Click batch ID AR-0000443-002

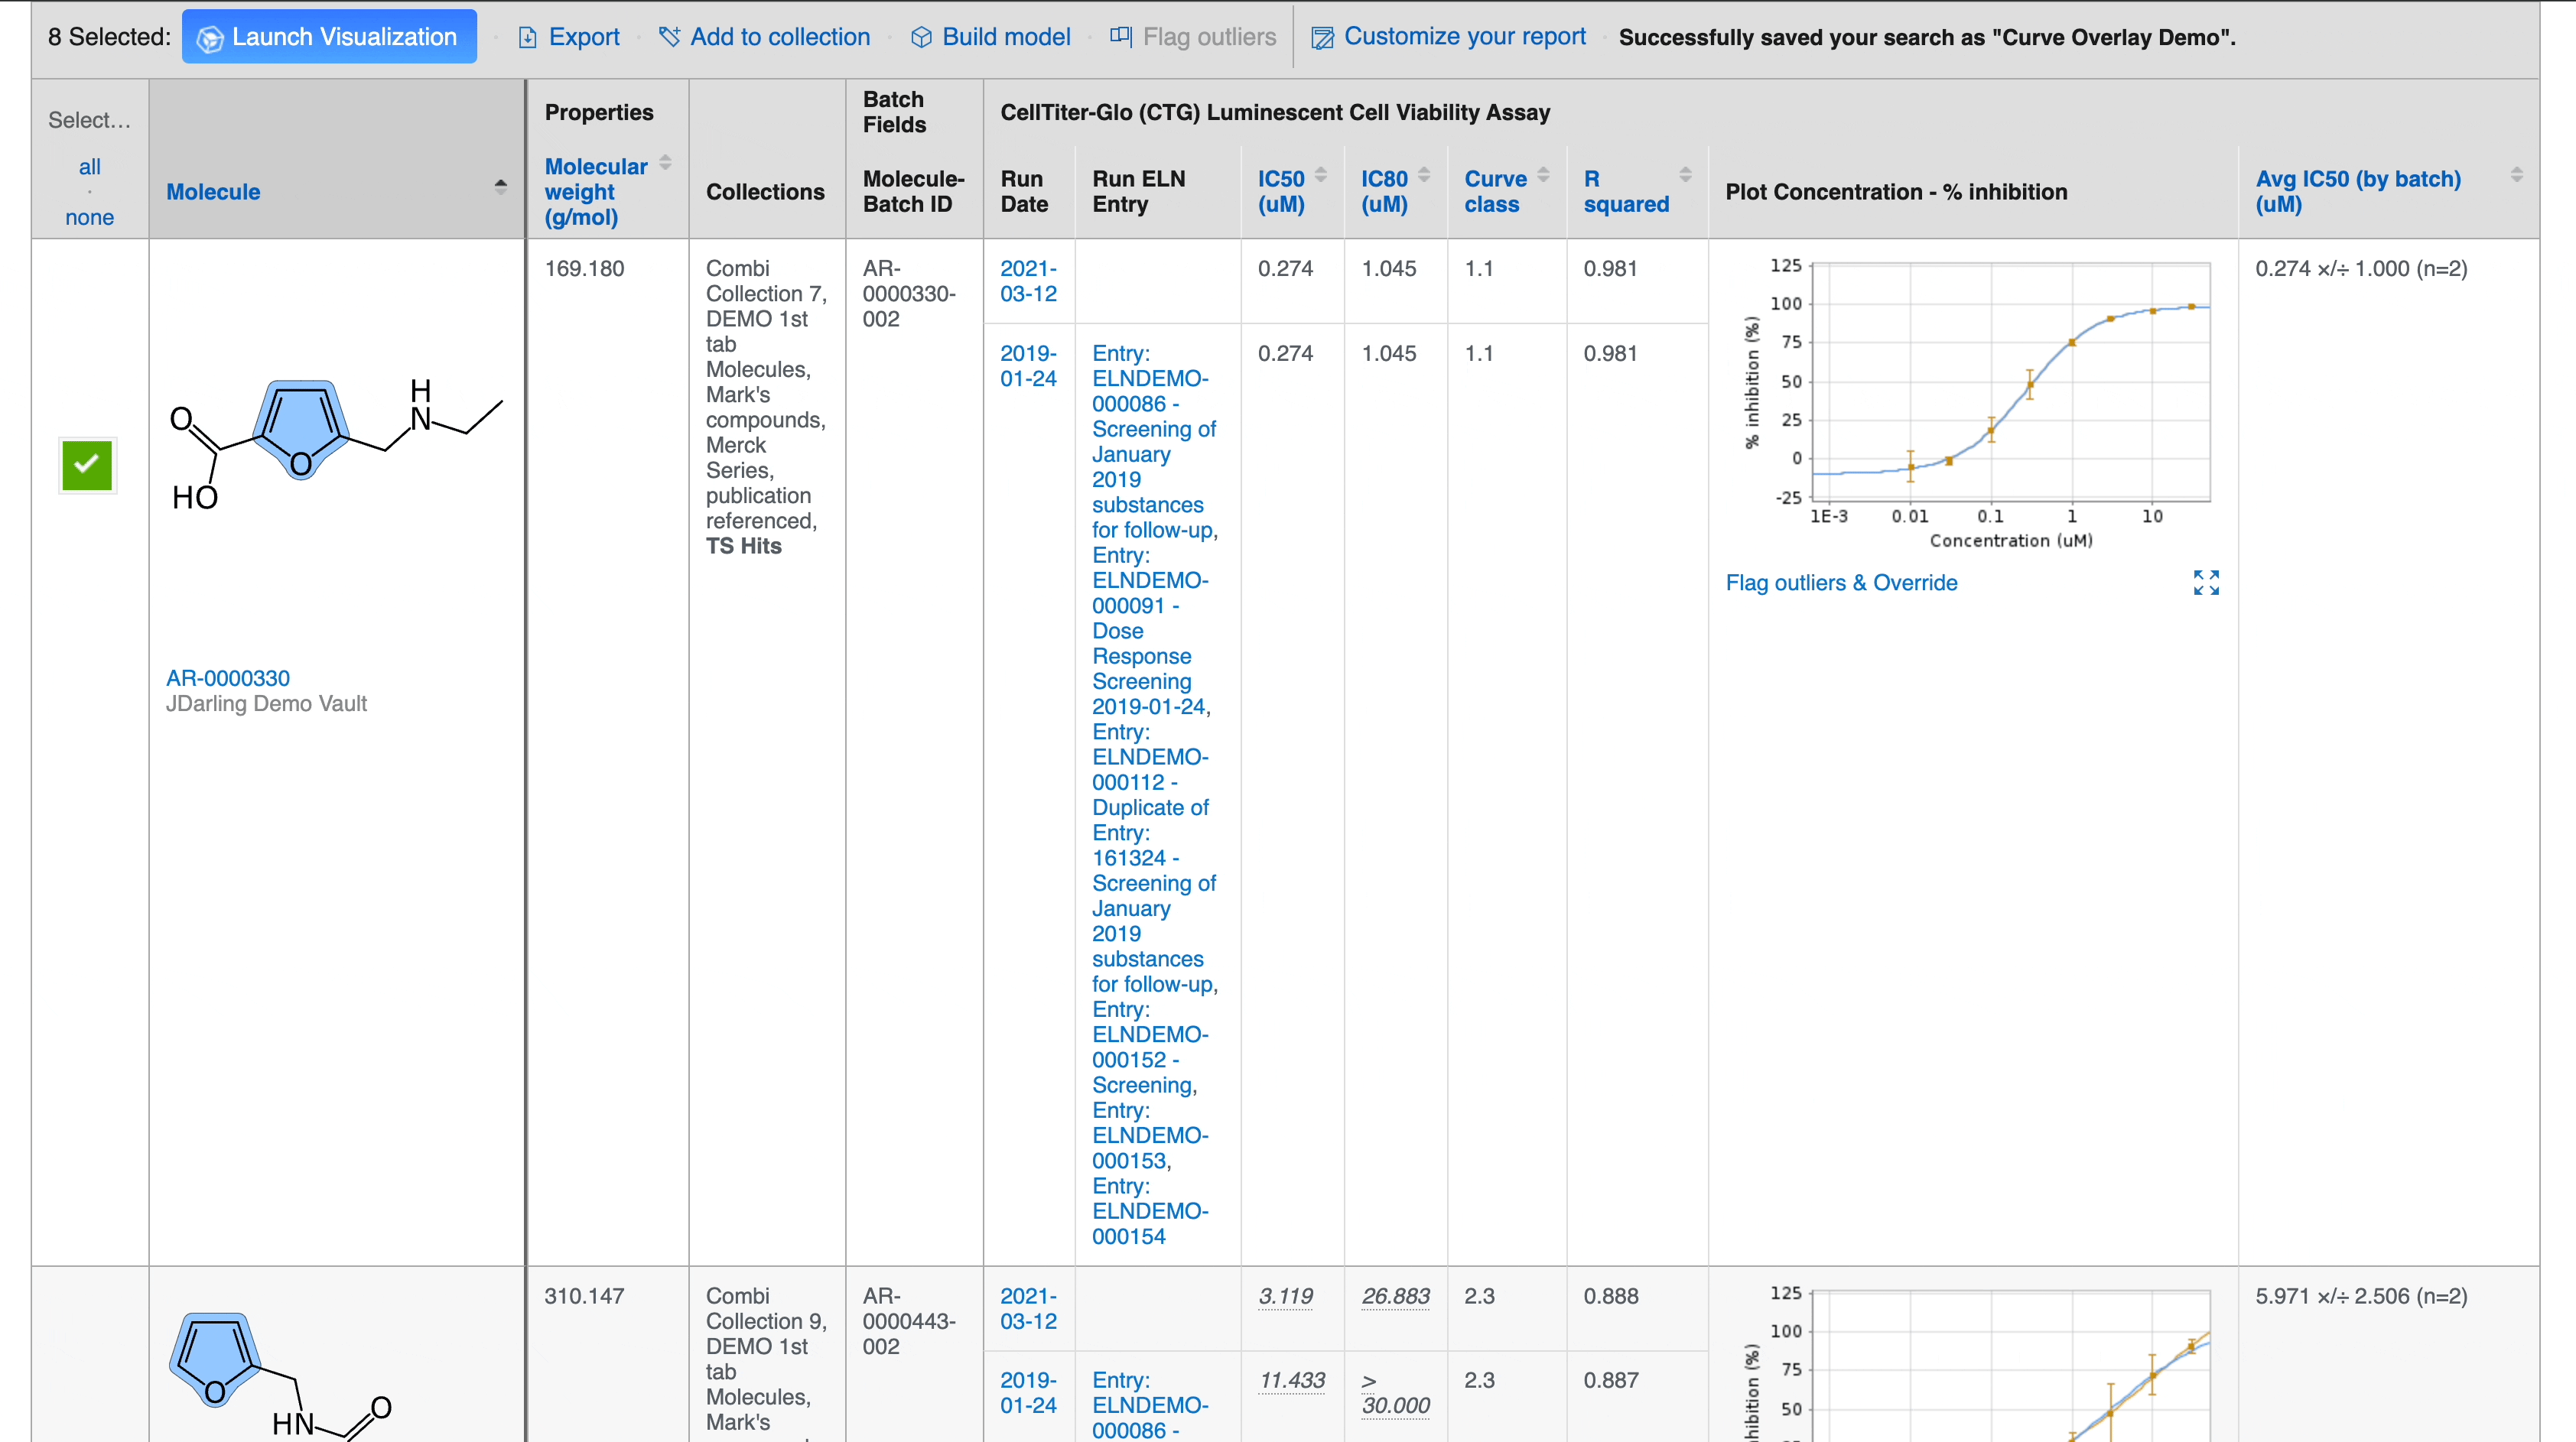coord(910,1321)
